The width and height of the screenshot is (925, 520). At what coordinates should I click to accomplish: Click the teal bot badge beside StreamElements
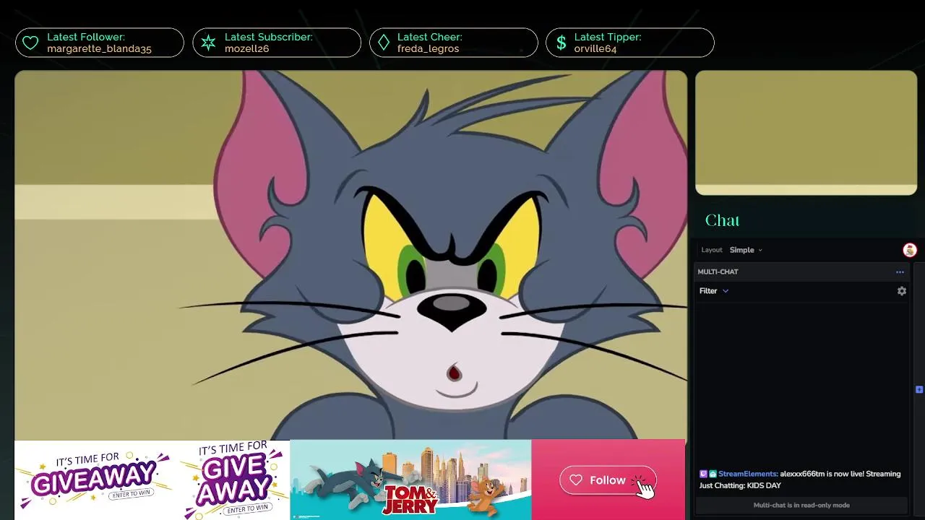(x=713, y=474)
